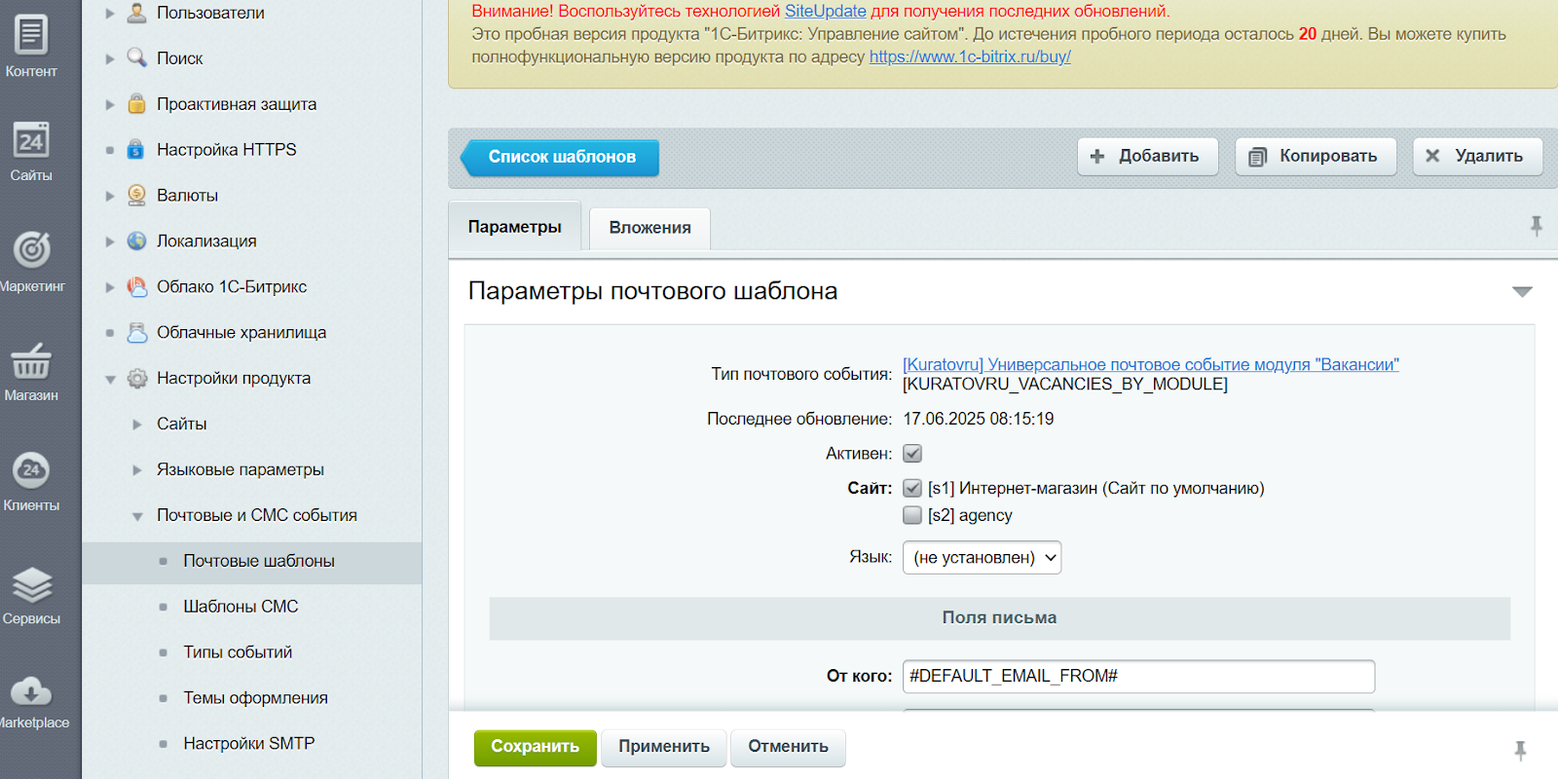The height and width of the screenshot is (779, 1558).
Task: Switch to the Параметры tab
Action: [514, 227]
